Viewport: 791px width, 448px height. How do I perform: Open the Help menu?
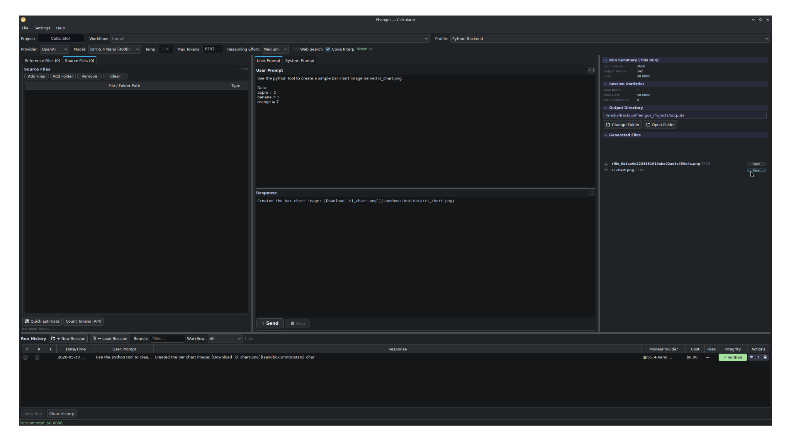60,28
